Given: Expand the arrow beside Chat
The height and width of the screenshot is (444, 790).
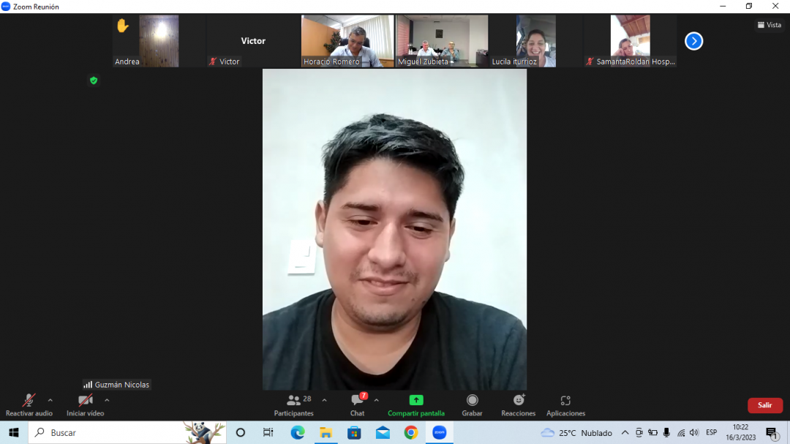Looking at the screenshot, I should coord(377,400).
